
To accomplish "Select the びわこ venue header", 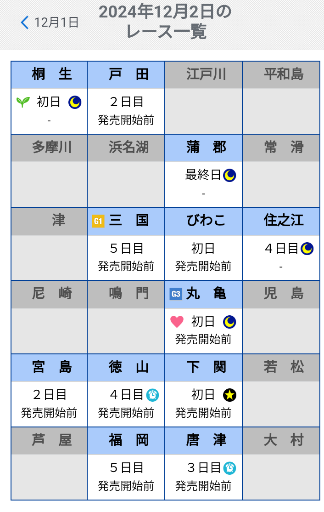I will pos(203,221).
